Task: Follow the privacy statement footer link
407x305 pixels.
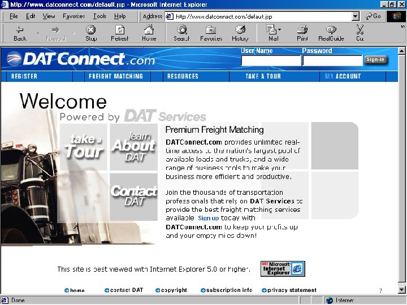Action: coord(289,290)
